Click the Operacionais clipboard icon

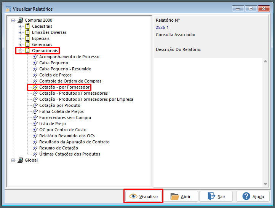[x=27, y=51]
